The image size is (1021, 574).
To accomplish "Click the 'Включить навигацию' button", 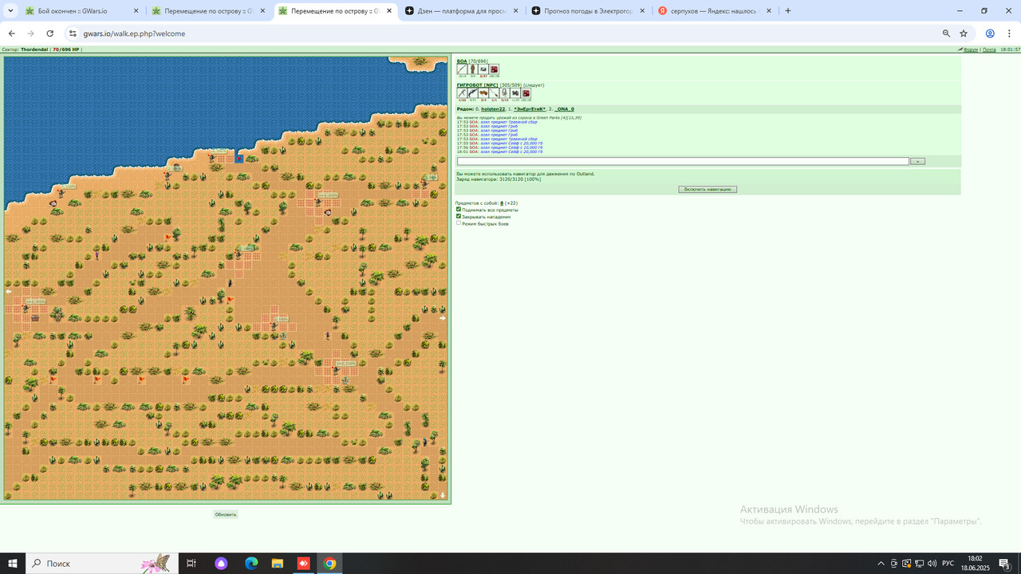I will pos(708,190).
